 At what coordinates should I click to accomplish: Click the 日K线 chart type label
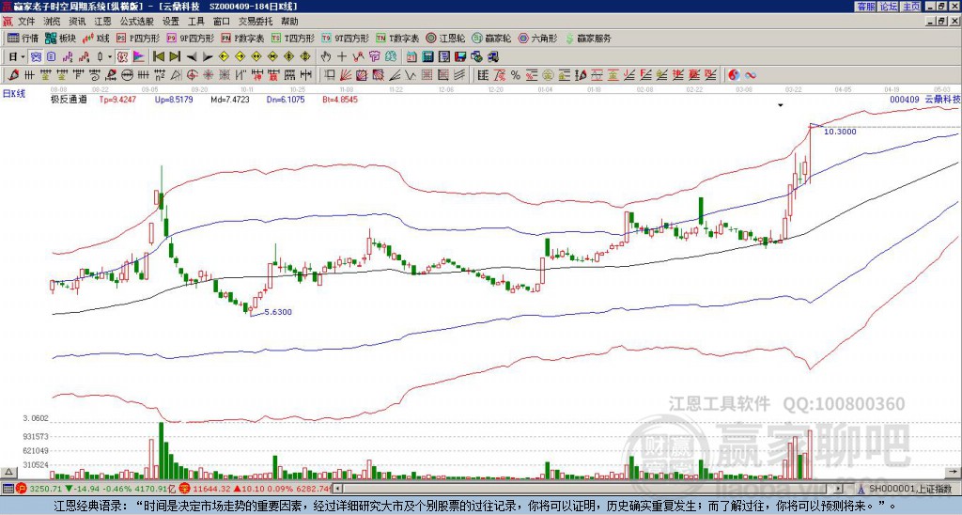14,93
